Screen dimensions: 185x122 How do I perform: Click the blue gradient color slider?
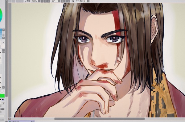(1, 34)
